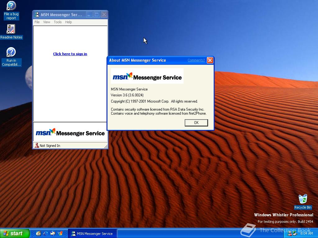The height and width of the screenshot is (238, 318).
Task: Open the Tools menu in MSN Messenger
Action: coord(57,22)
